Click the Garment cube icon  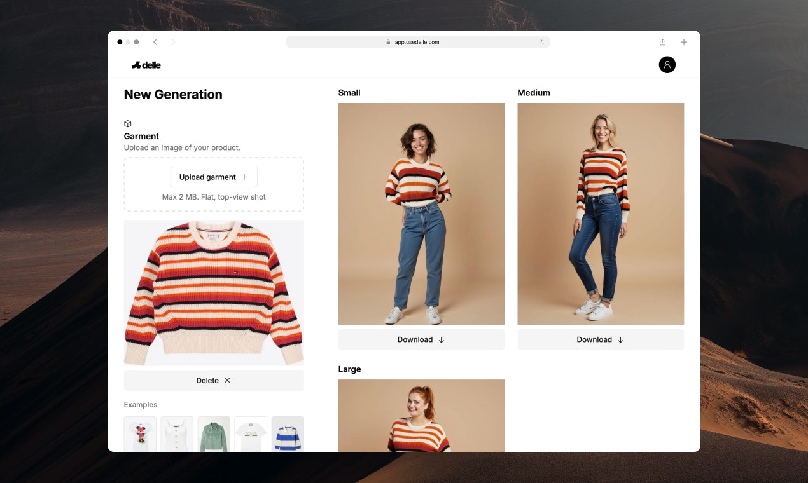pyautogui.click(x=128, y=124)
